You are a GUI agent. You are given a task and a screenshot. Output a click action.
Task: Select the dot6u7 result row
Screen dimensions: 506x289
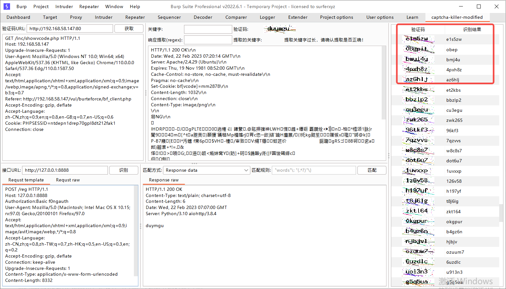[x=445, y=161]
